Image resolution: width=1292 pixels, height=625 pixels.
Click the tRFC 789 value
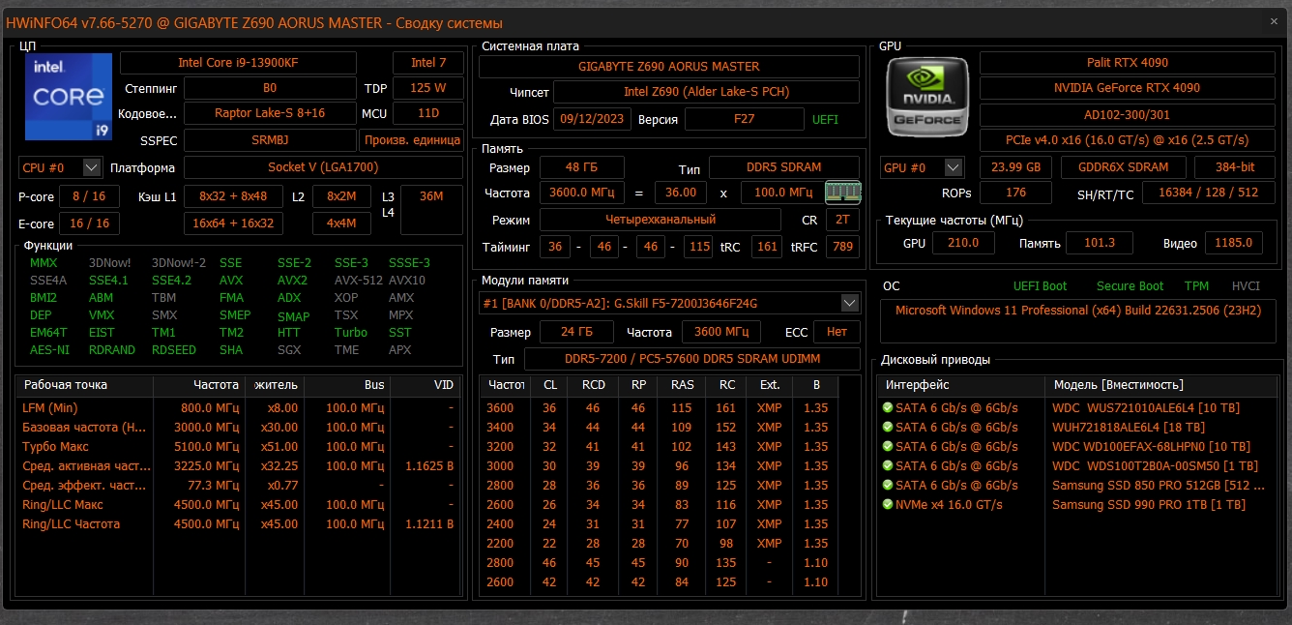(842, 248)
